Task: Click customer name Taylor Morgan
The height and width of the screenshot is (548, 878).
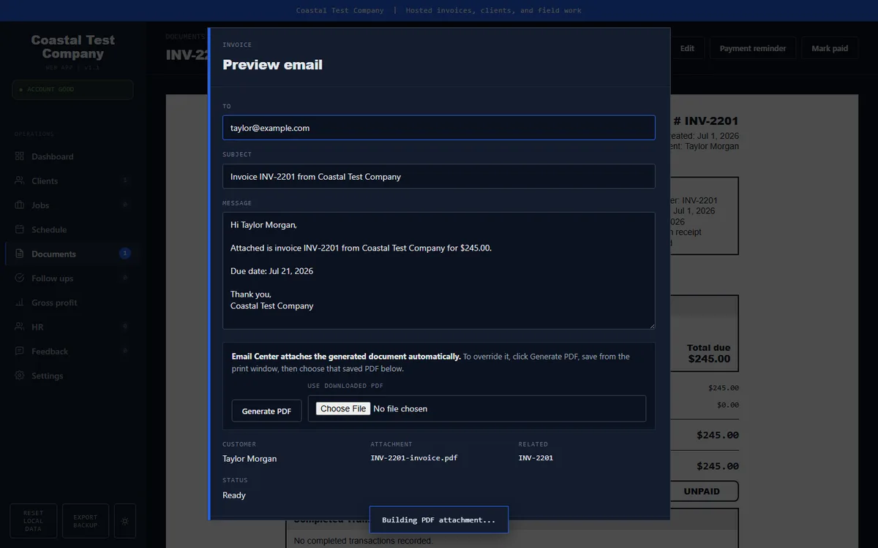Action: click(x=249, y=459)
